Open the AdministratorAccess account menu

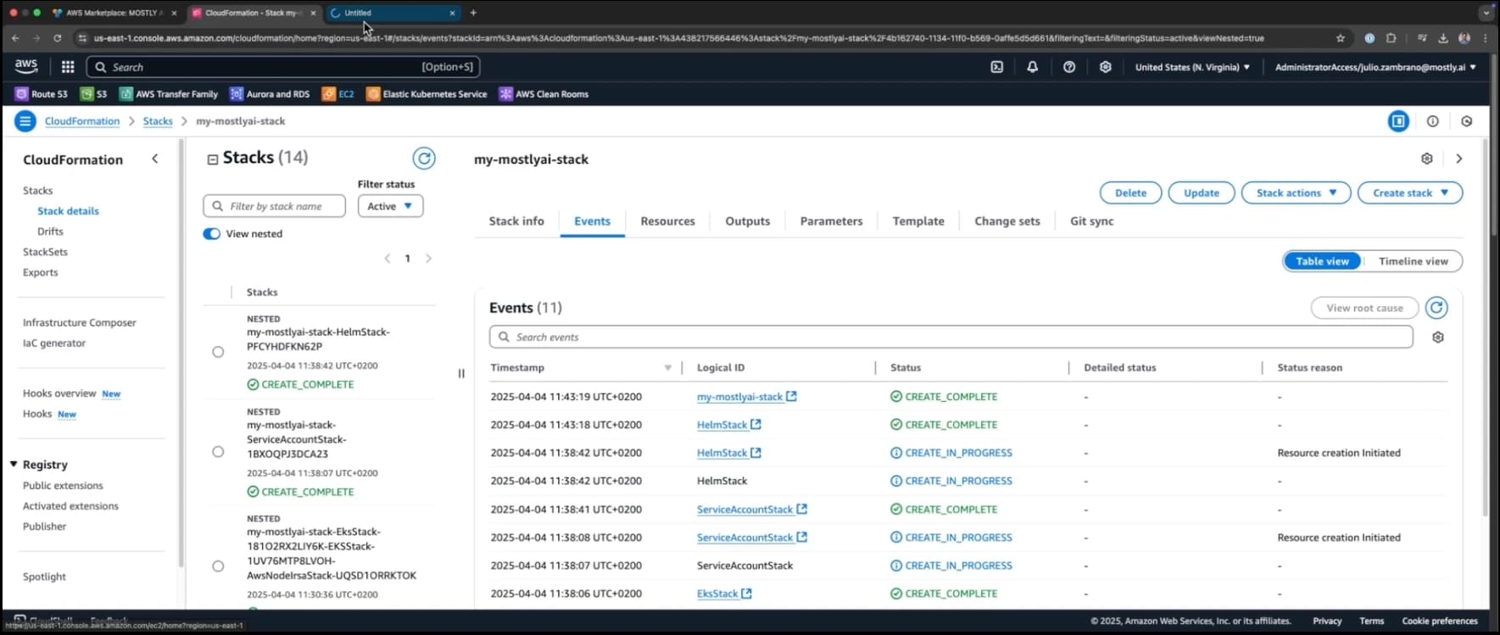1375,67
